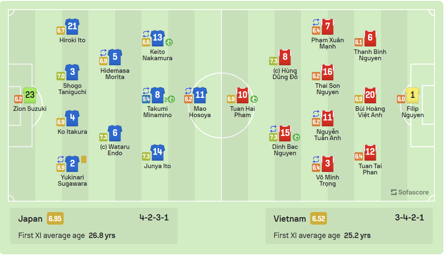The image size is (445, 256).
Task: Click the goal icon next to Keito Nakamura
Action: 169,42
